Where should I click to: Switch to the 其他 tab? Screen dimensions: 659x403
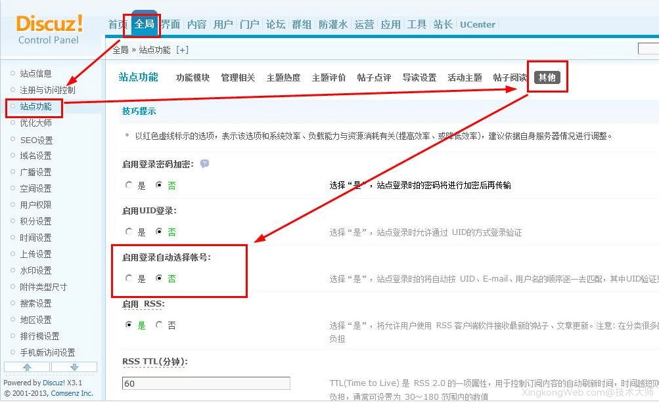547,76
